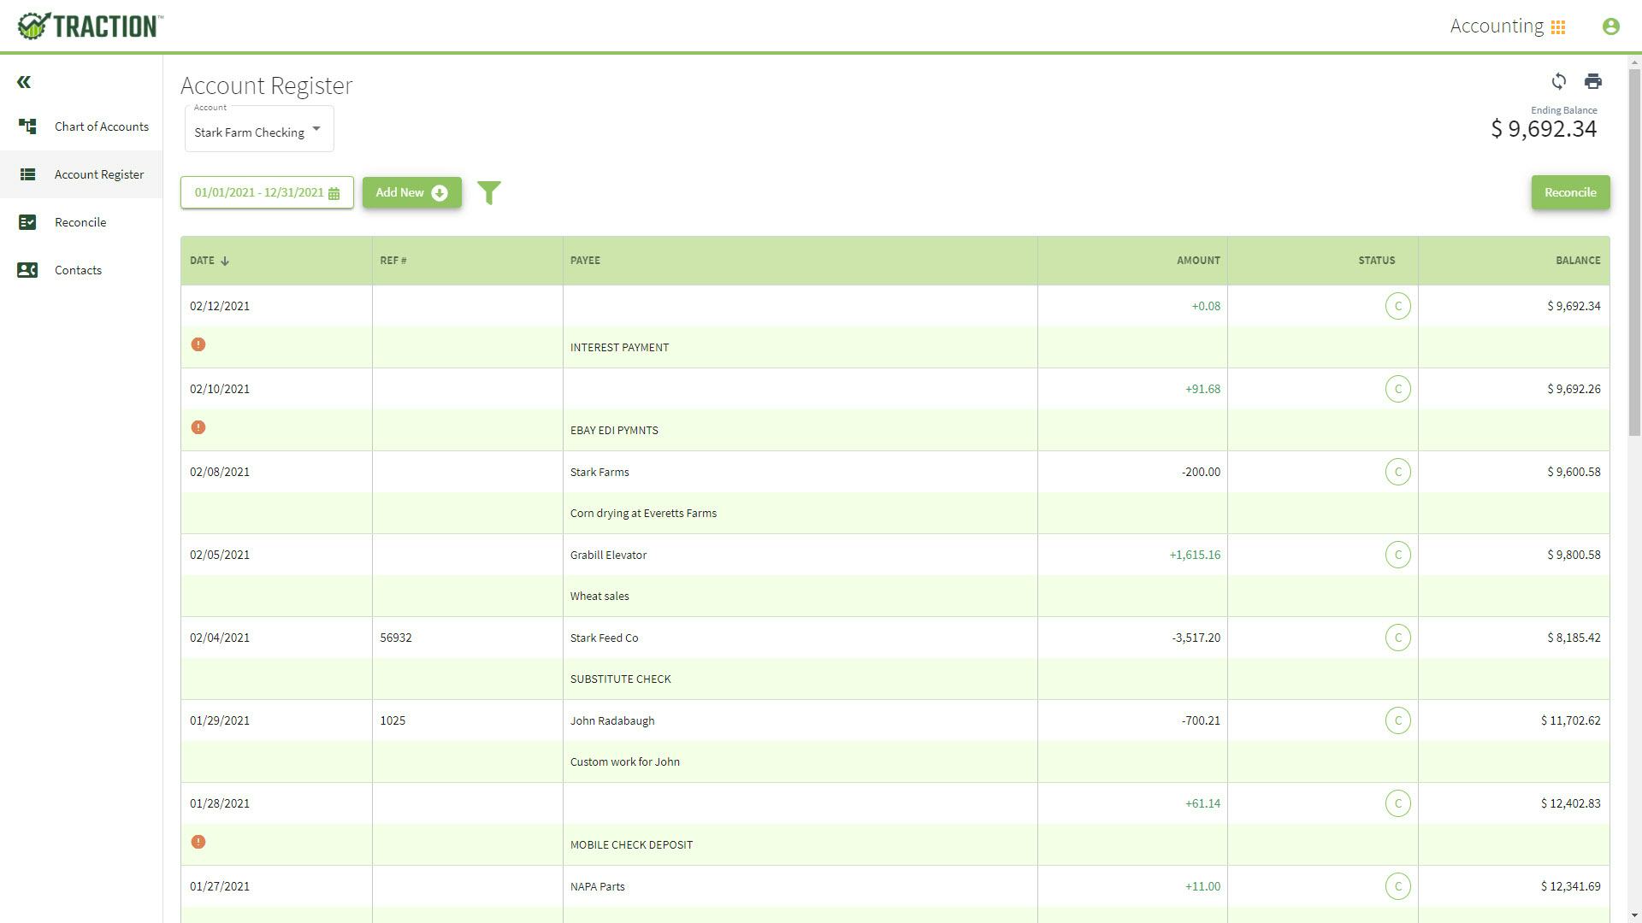Viewport: 1642px width, 923px height.
Task: Open the Accounting apps grid icon
Action: pyautogui.click(x=1558, y=27)
